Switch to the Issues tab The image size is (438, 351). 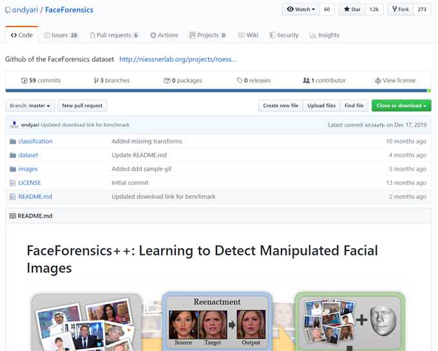point(61,35)
